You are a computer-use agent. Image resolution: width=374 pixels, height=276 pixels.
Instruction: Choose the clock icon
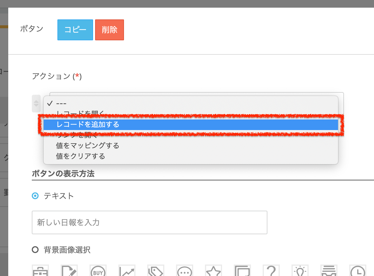[358, 271]
